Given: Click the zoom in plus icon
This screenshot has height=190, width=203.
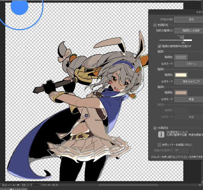Looking at the screenshot, I should 14,185.
